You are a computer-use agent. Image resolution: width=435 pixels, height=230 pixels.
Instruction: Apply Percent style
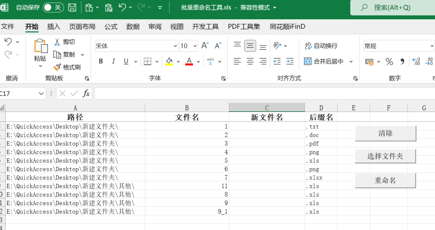tap(389, 62)
